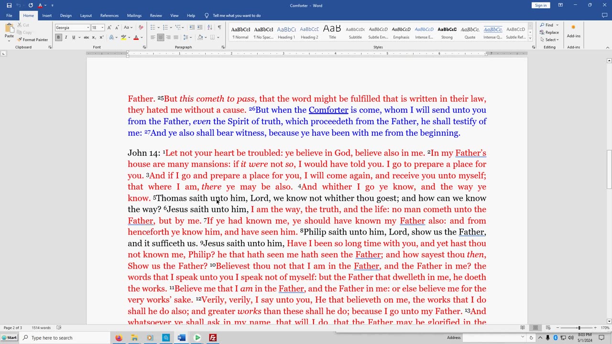
Task: Click the Decrease Font Size icon
Action: (x=117, y=28)
